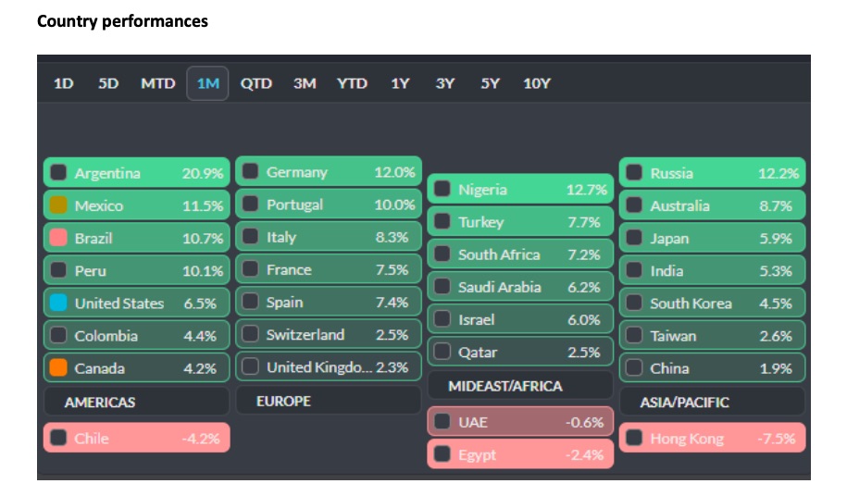Click Germany's 12.0% value
The image size is (847, 496).
[x=395, y=172]
